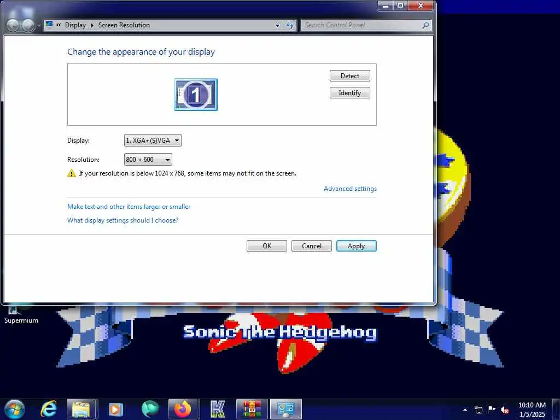Launch Firefox from the taskbar

pyautogui.click(x=183, y=409)
